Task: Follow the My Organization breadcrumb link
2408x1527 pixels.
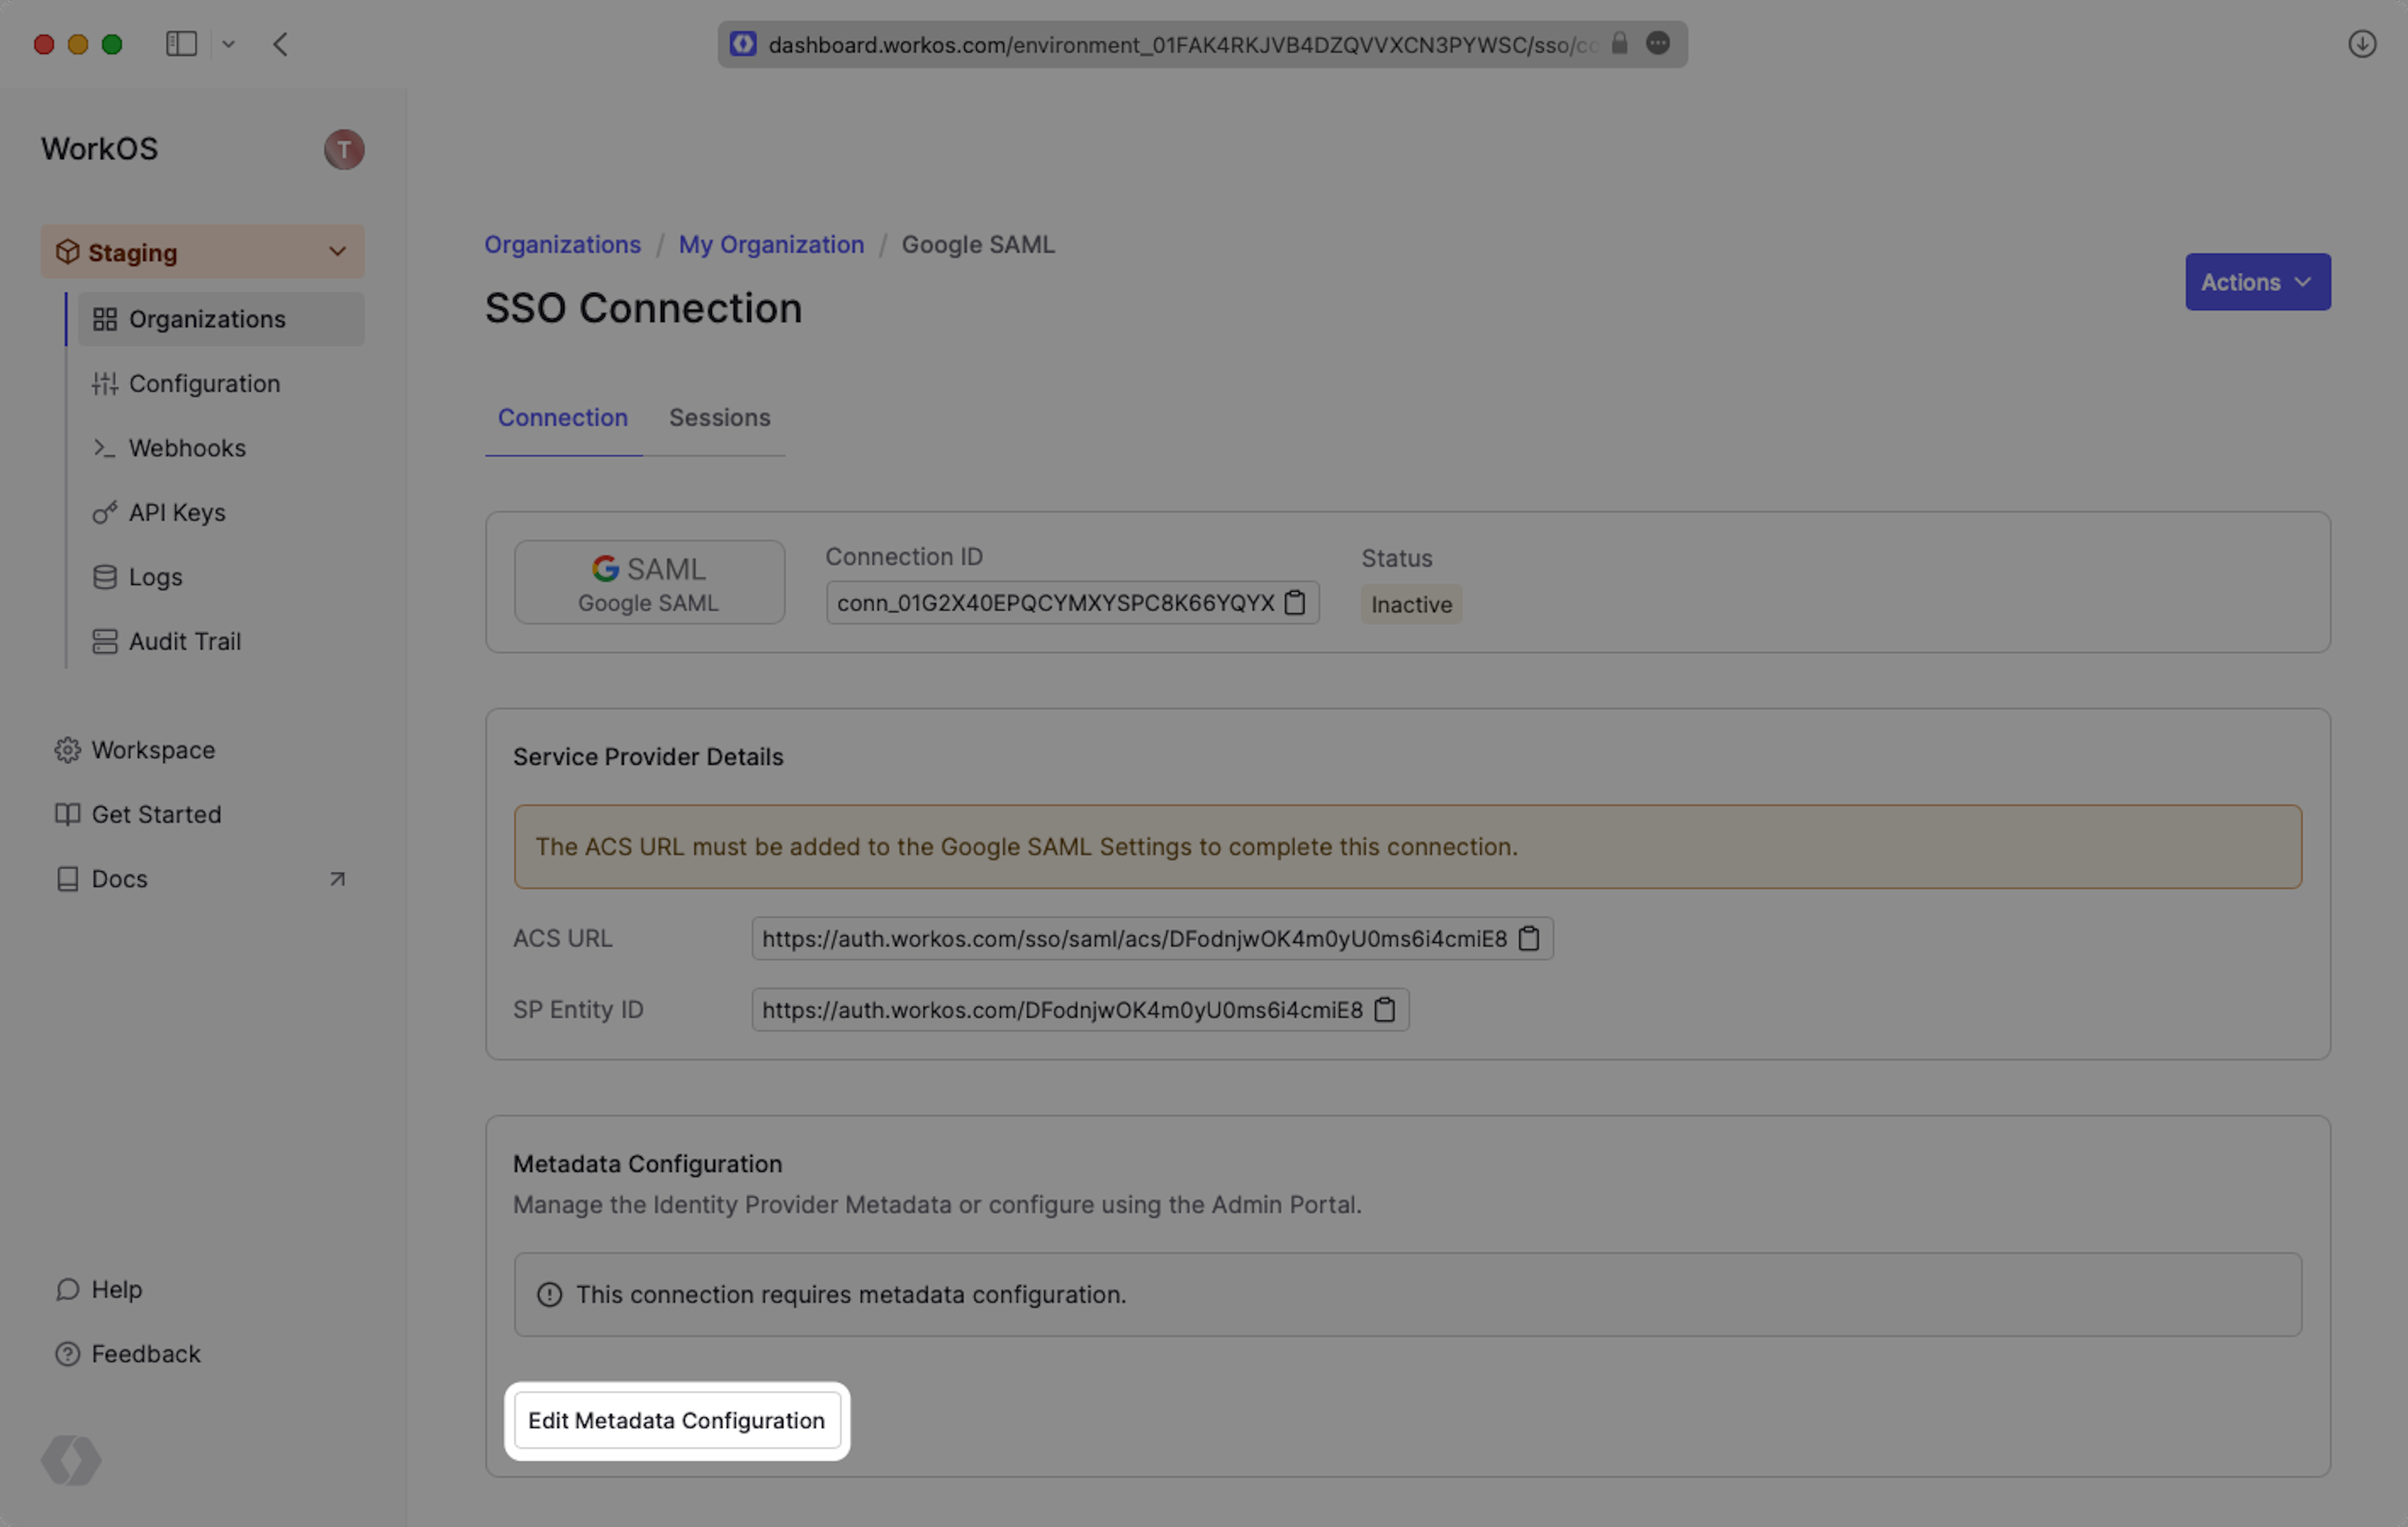Action: pos(770,245)
